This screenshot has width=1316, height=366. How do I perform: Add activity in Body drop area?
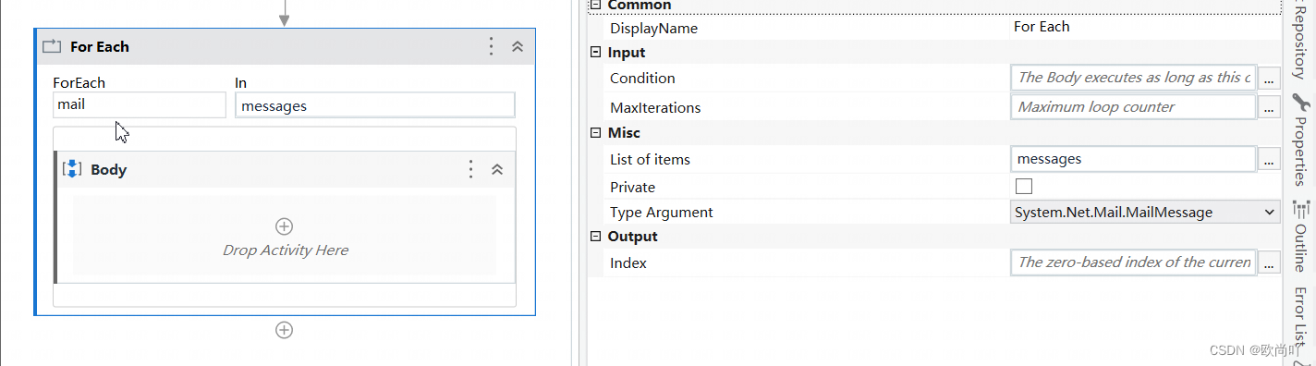pyautogui.click(x=285, y=226)
